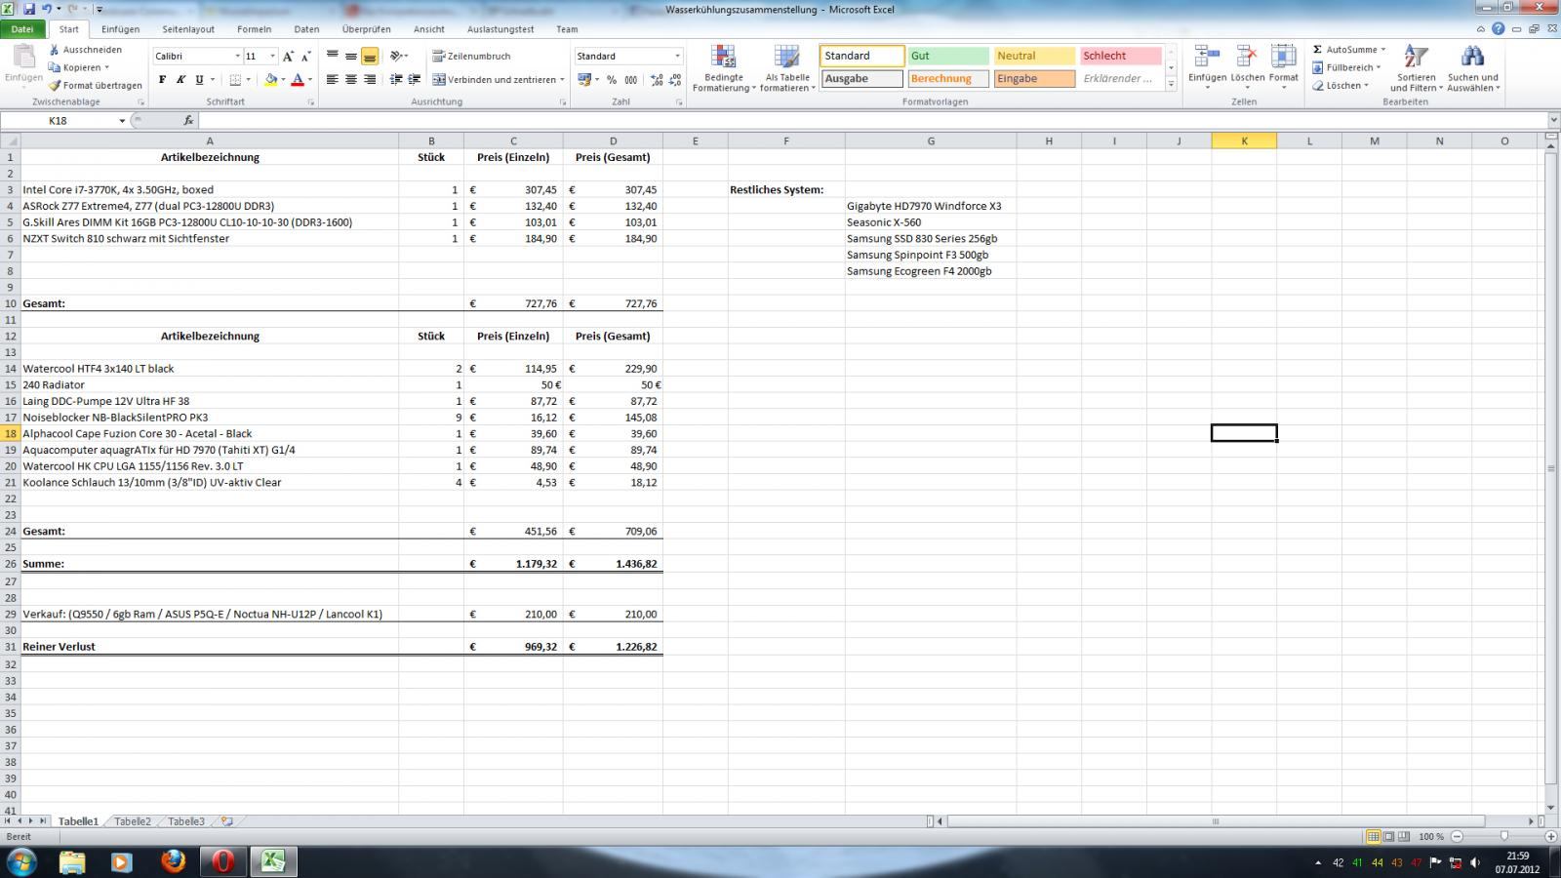Apply the green Gut cell style
This screenshot has width=1561, height=878.
tap(948, 56)
